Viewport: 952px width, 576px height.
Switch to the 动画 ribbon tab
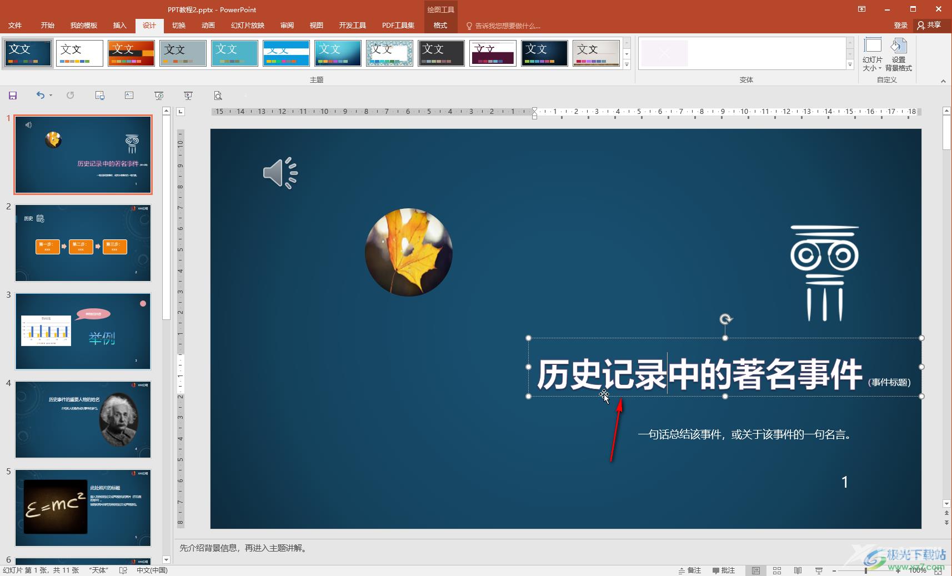pyautogui.click(x=208, y=26)
